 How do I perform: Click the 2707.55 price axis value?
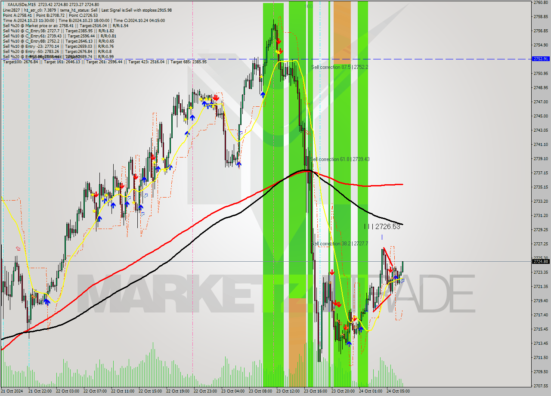tap(541, 386)
